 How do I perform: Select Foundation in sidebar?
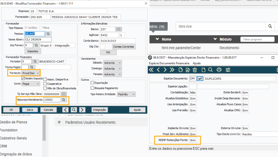9,130
